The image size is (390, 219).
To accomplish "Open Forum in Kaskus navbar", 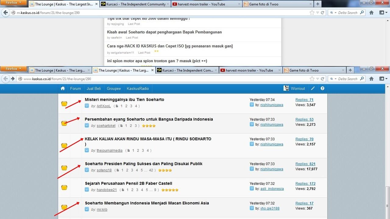I will click(76, 89).
